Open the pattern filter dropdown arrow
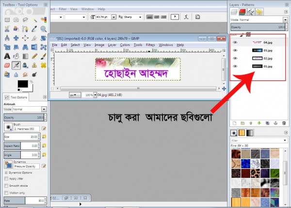Image resolution: width=291 pixels, height=208 pixels. [285, 141]
